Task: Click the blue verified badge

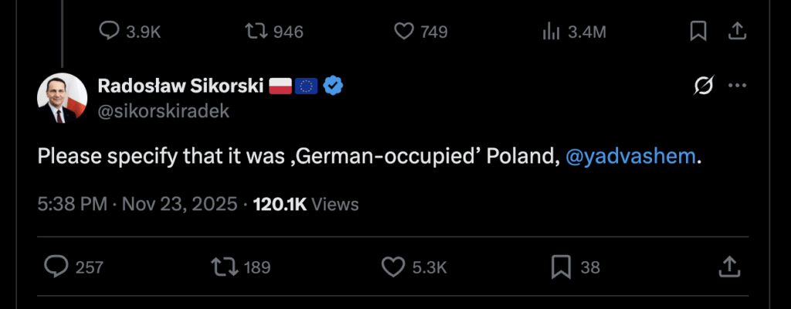Action: coord(332,86)
